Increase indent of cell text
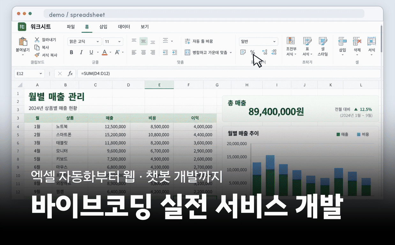This screenshot has height=245, width=395. 175,52
